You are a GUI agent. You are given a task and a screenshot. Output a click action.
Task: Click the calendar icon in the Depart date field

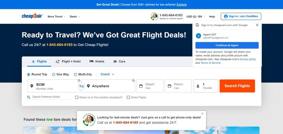(141, 86)
